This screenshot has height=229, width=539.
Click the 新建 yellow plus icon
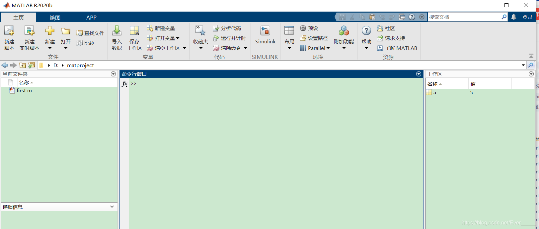(x=50, y=31)
